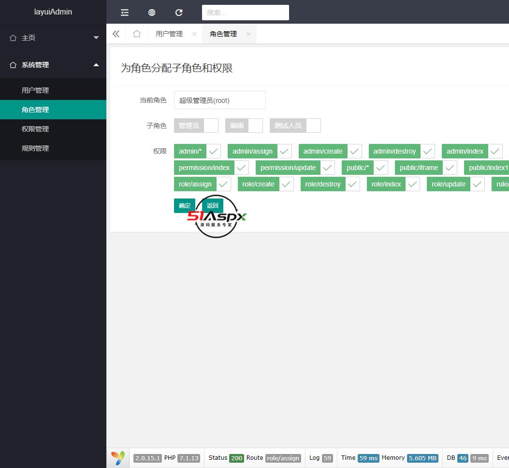Uncheck the admin/destroy permission
This screenshot has height=468, width=509.
tap(402, 151)
